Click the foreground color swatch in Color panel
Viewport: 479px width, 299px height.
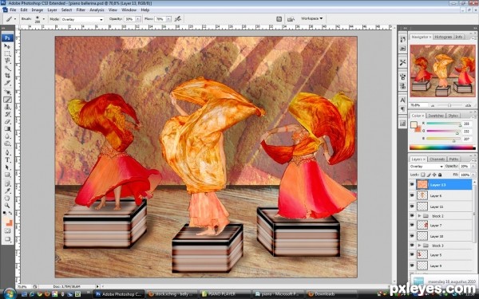(414, 124)
